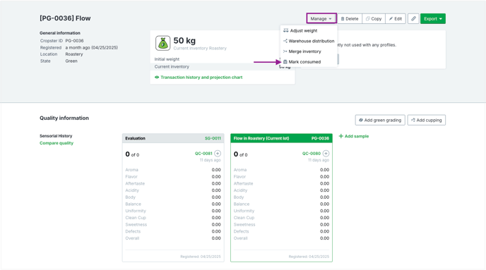
Task: Click 'Sensorial History' label
Action: click(x=56, y=136)
